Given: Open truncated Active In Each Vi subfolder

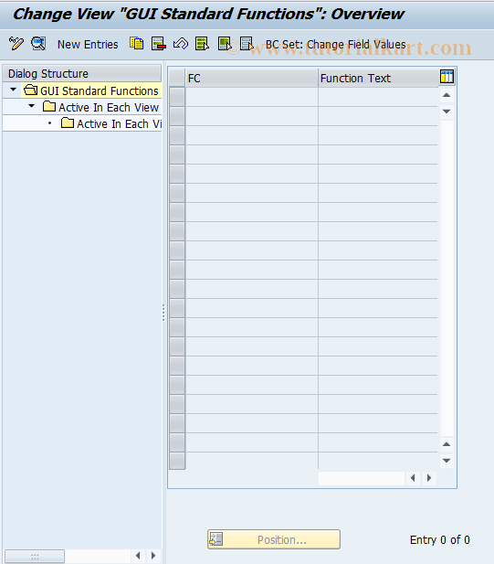Looking at the screenshot, I should (x=111, y=123).
